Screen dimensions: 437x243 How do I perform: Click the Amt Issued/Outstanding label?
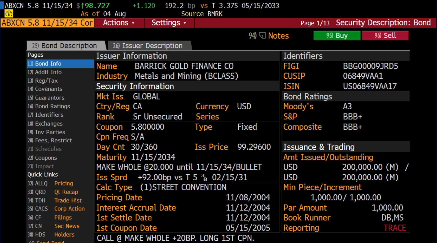(328, 157)
